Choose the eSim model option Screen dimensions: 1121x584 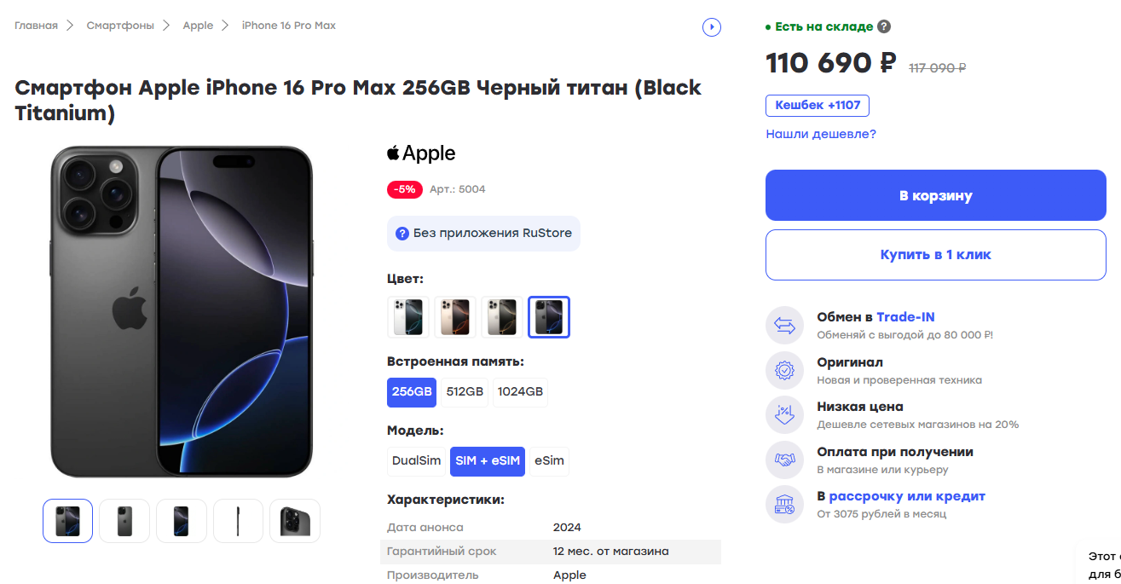coord(549,461)
